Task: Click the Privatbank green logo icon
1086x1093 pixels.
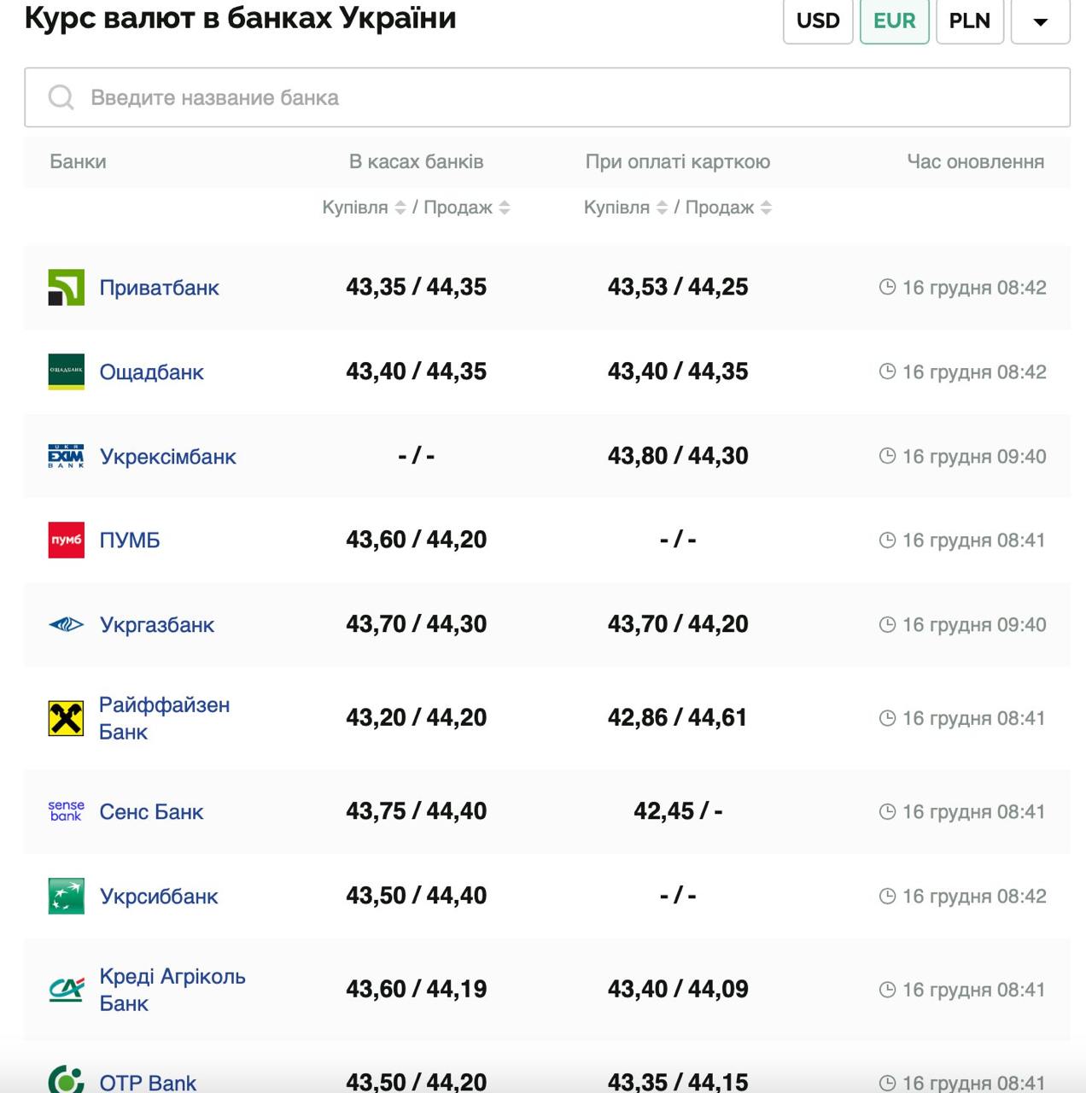Action: (x=66, y=288)
